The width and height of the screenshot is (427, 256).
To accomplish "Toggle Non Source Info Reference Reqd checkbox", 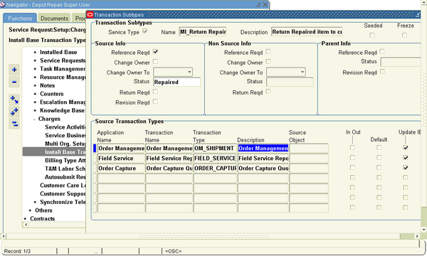I will click(x=268, y=51).
